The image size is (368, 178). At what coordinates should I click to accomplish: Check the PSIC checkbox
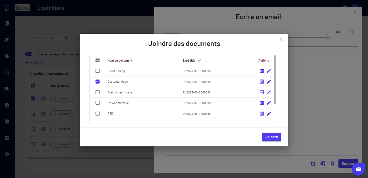pyautogui.click(x=98, y=114)
